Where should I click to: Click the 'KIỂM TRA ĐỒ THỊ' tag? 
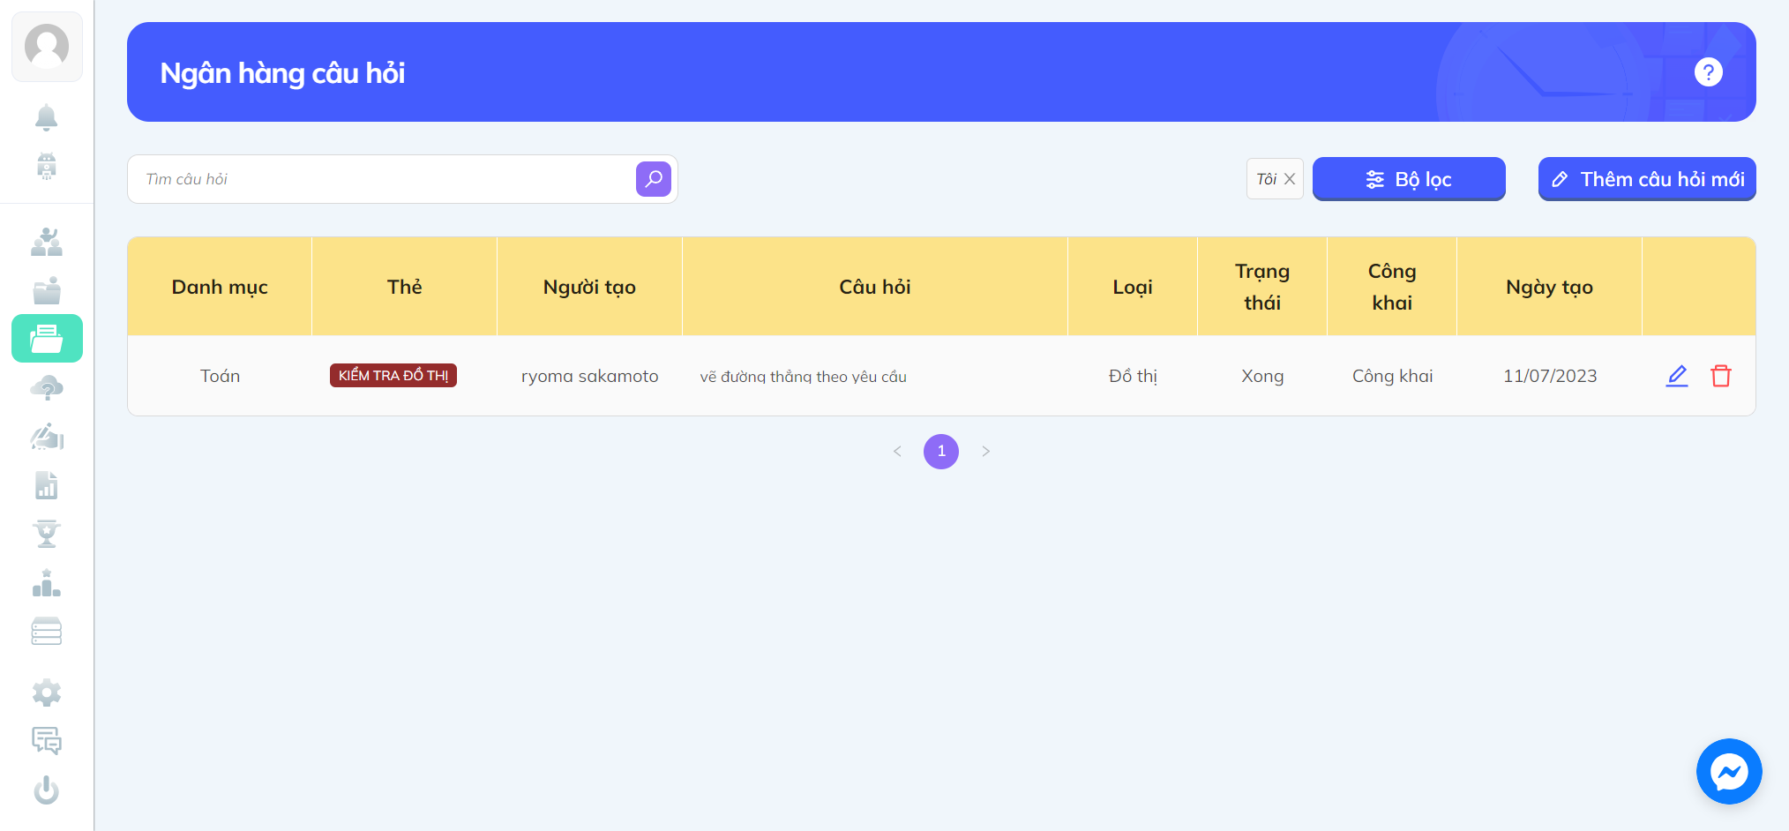[x=393, y=376]
